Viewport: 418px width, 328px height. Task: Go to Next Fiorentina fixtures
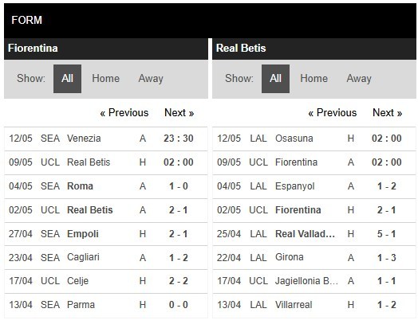tap(179, 113)
